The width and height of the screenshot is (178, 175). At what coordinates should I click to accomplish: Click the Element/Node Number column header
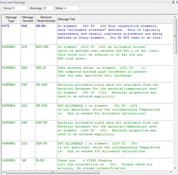(x=46, y=19)
